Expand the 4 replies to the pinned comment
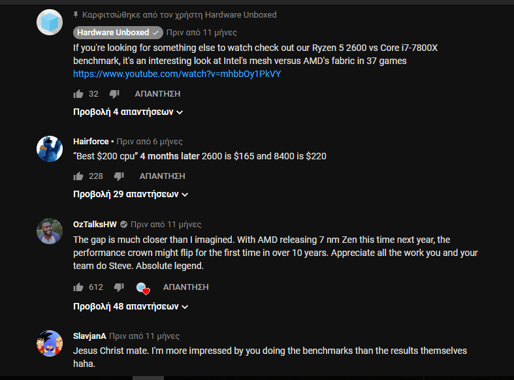This screenshot has height=380, width=514. pyautogui.click(x=128, y=112)
